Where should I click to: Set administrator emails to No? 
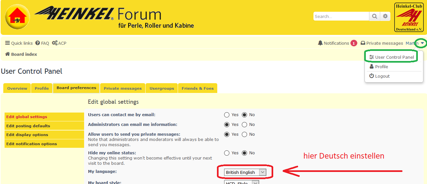click(244, 125)
